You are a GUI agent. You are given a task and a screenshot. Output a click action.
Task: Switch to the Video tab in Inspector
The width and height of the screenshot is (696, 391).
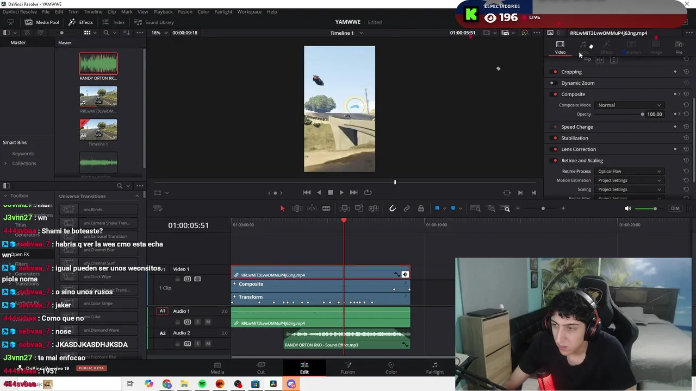[x=560, y=48]
